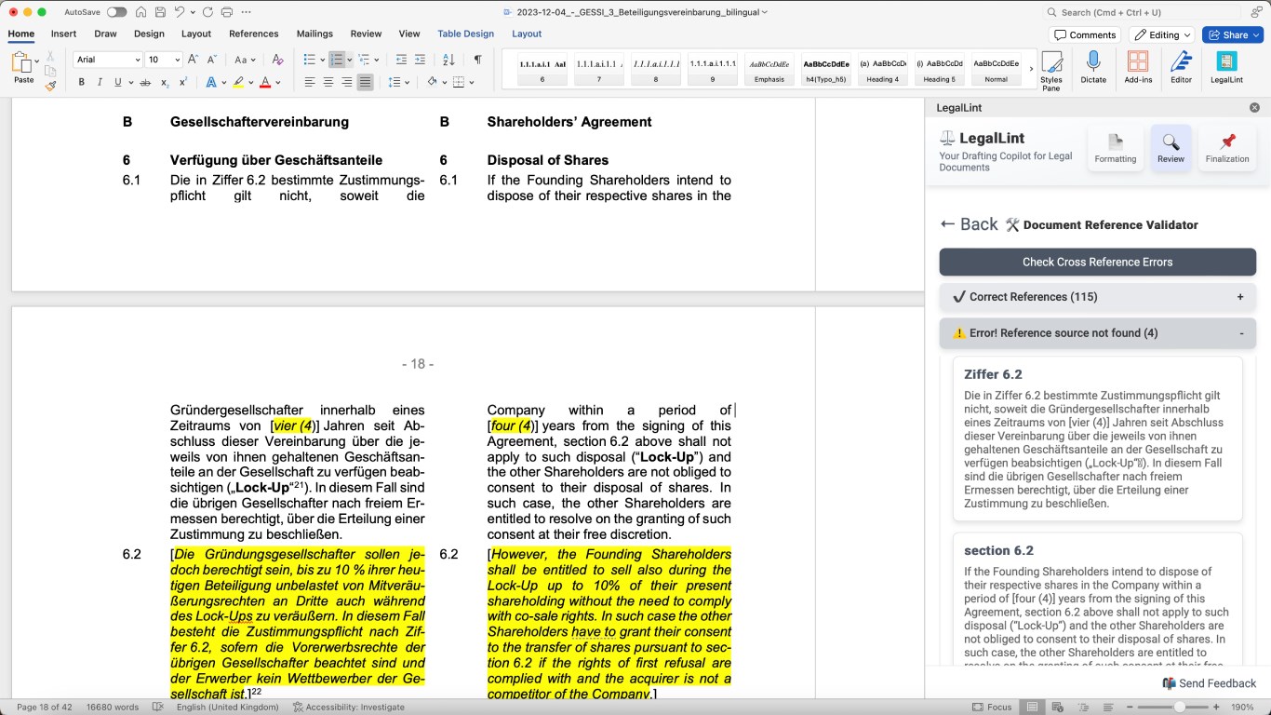The height and width of the screenshot is (715, 1271).
Task: Apply Bold formatting
Action: coord(81,82)
